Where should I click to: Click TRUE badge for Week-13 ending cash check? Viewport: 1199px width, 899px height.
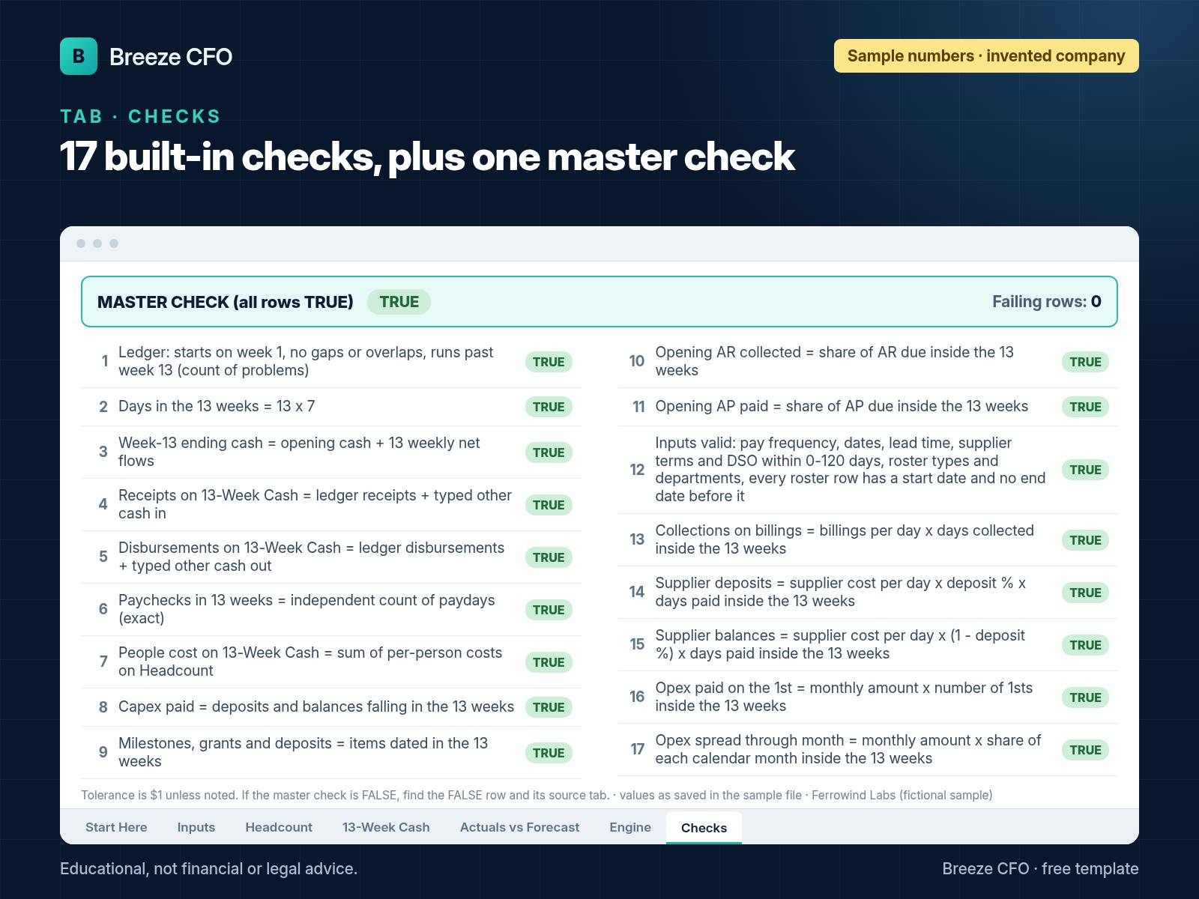tap(549, 452)
